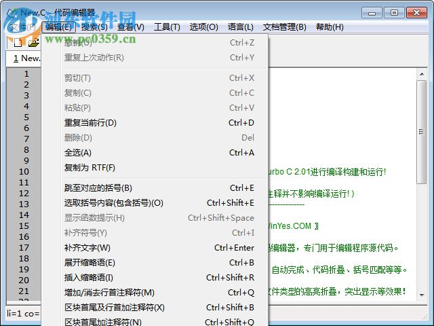Click the vertical scrollbar thumb
Viewport: 434px width, 326px height.
tap(422, 132)
